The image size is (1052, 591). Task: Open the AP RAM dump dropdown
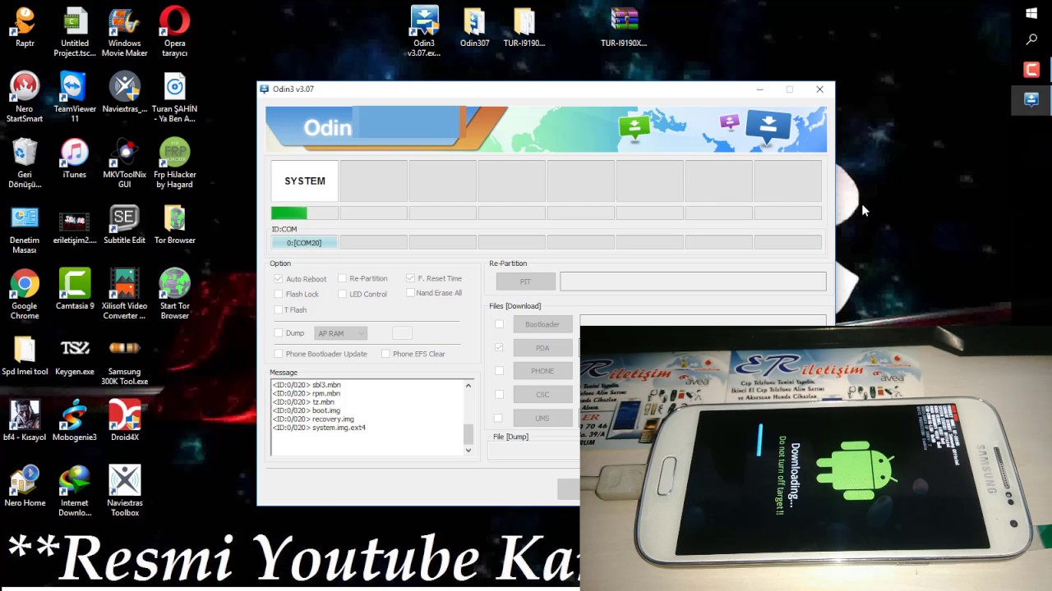tap(340, 333)
